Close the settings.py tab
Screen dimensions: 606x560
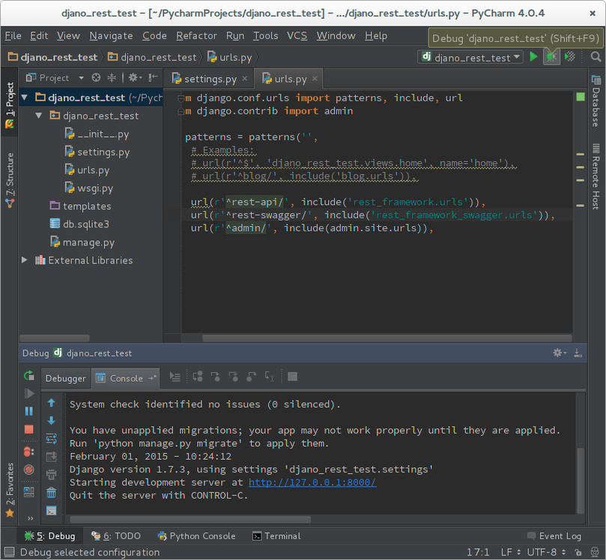[x=245, y=79]
